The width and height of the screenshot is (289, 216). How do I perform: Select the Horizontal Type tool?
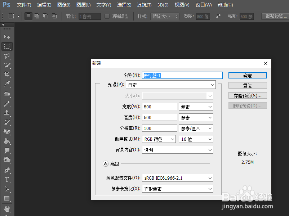click(7, 179)
